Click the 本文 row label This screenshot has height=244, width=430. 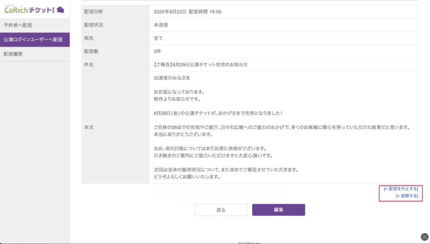click(x=89, y=127)
